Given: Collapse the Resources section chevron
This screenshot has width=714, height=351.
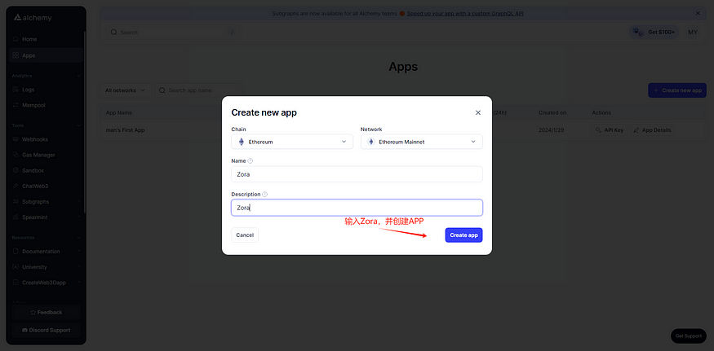Looking at the screenshot, I should (79, 237).
